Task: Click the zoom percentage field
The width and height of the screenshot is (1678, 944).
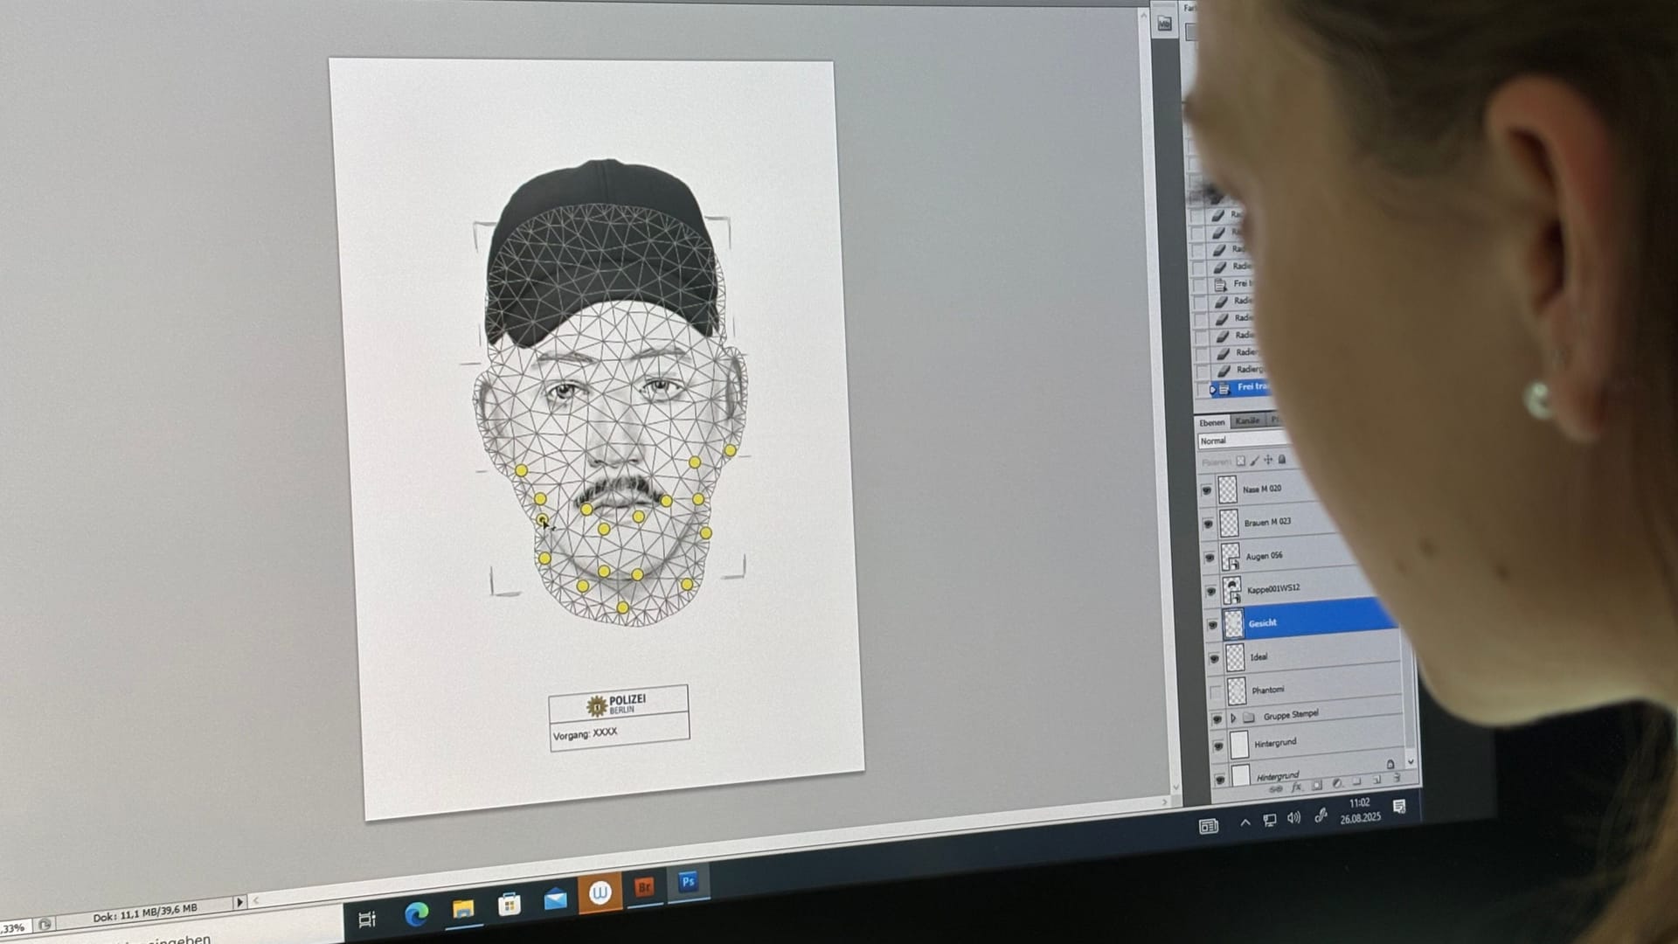Action: point(12,927)
